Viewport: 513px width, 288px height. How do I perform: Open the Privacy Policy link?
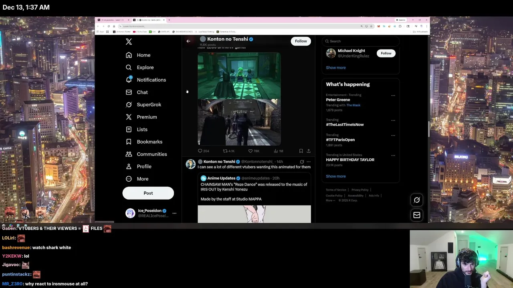click(x=360, y=190)
